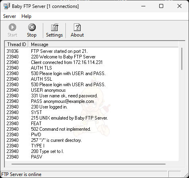The width and height of the screenshot is (189, 178).
Task: Click the horizontal scrollbar under the log
Action: coord(89,164)
